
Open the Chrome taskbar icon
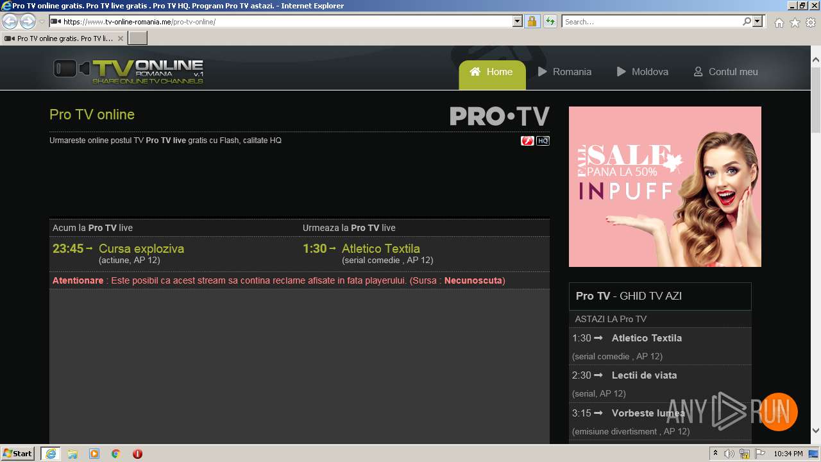coord(116,454)
